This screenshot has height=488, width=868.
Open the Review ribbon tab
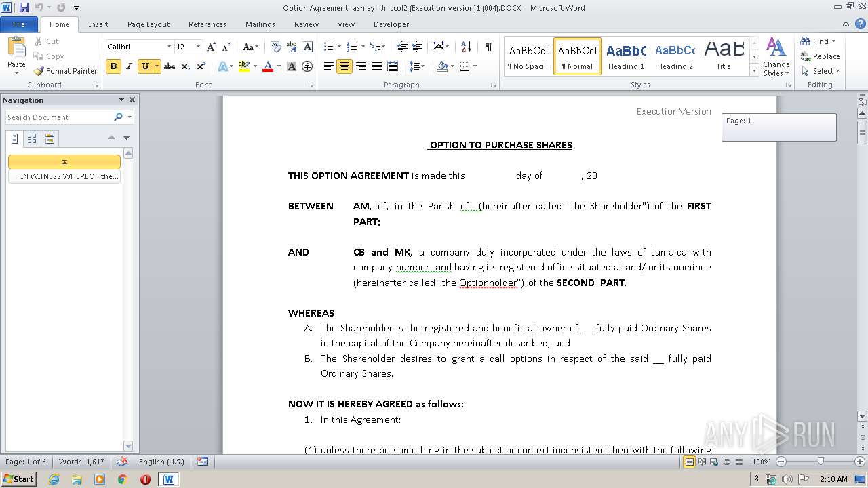coord(306,24)
